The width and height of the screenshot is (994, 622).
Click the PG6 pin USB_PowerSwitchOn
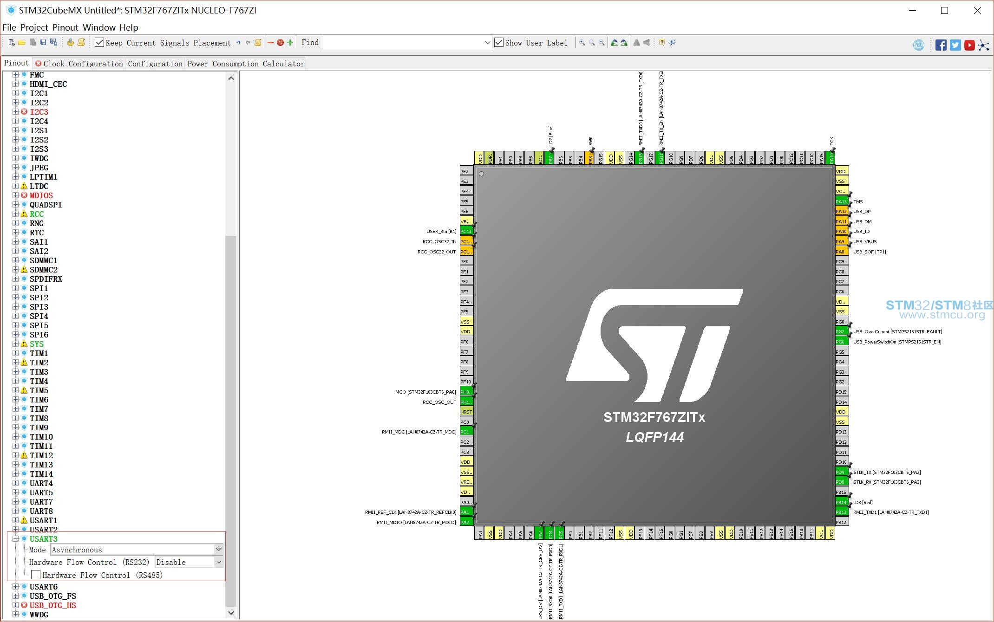[x=842, y=342]
